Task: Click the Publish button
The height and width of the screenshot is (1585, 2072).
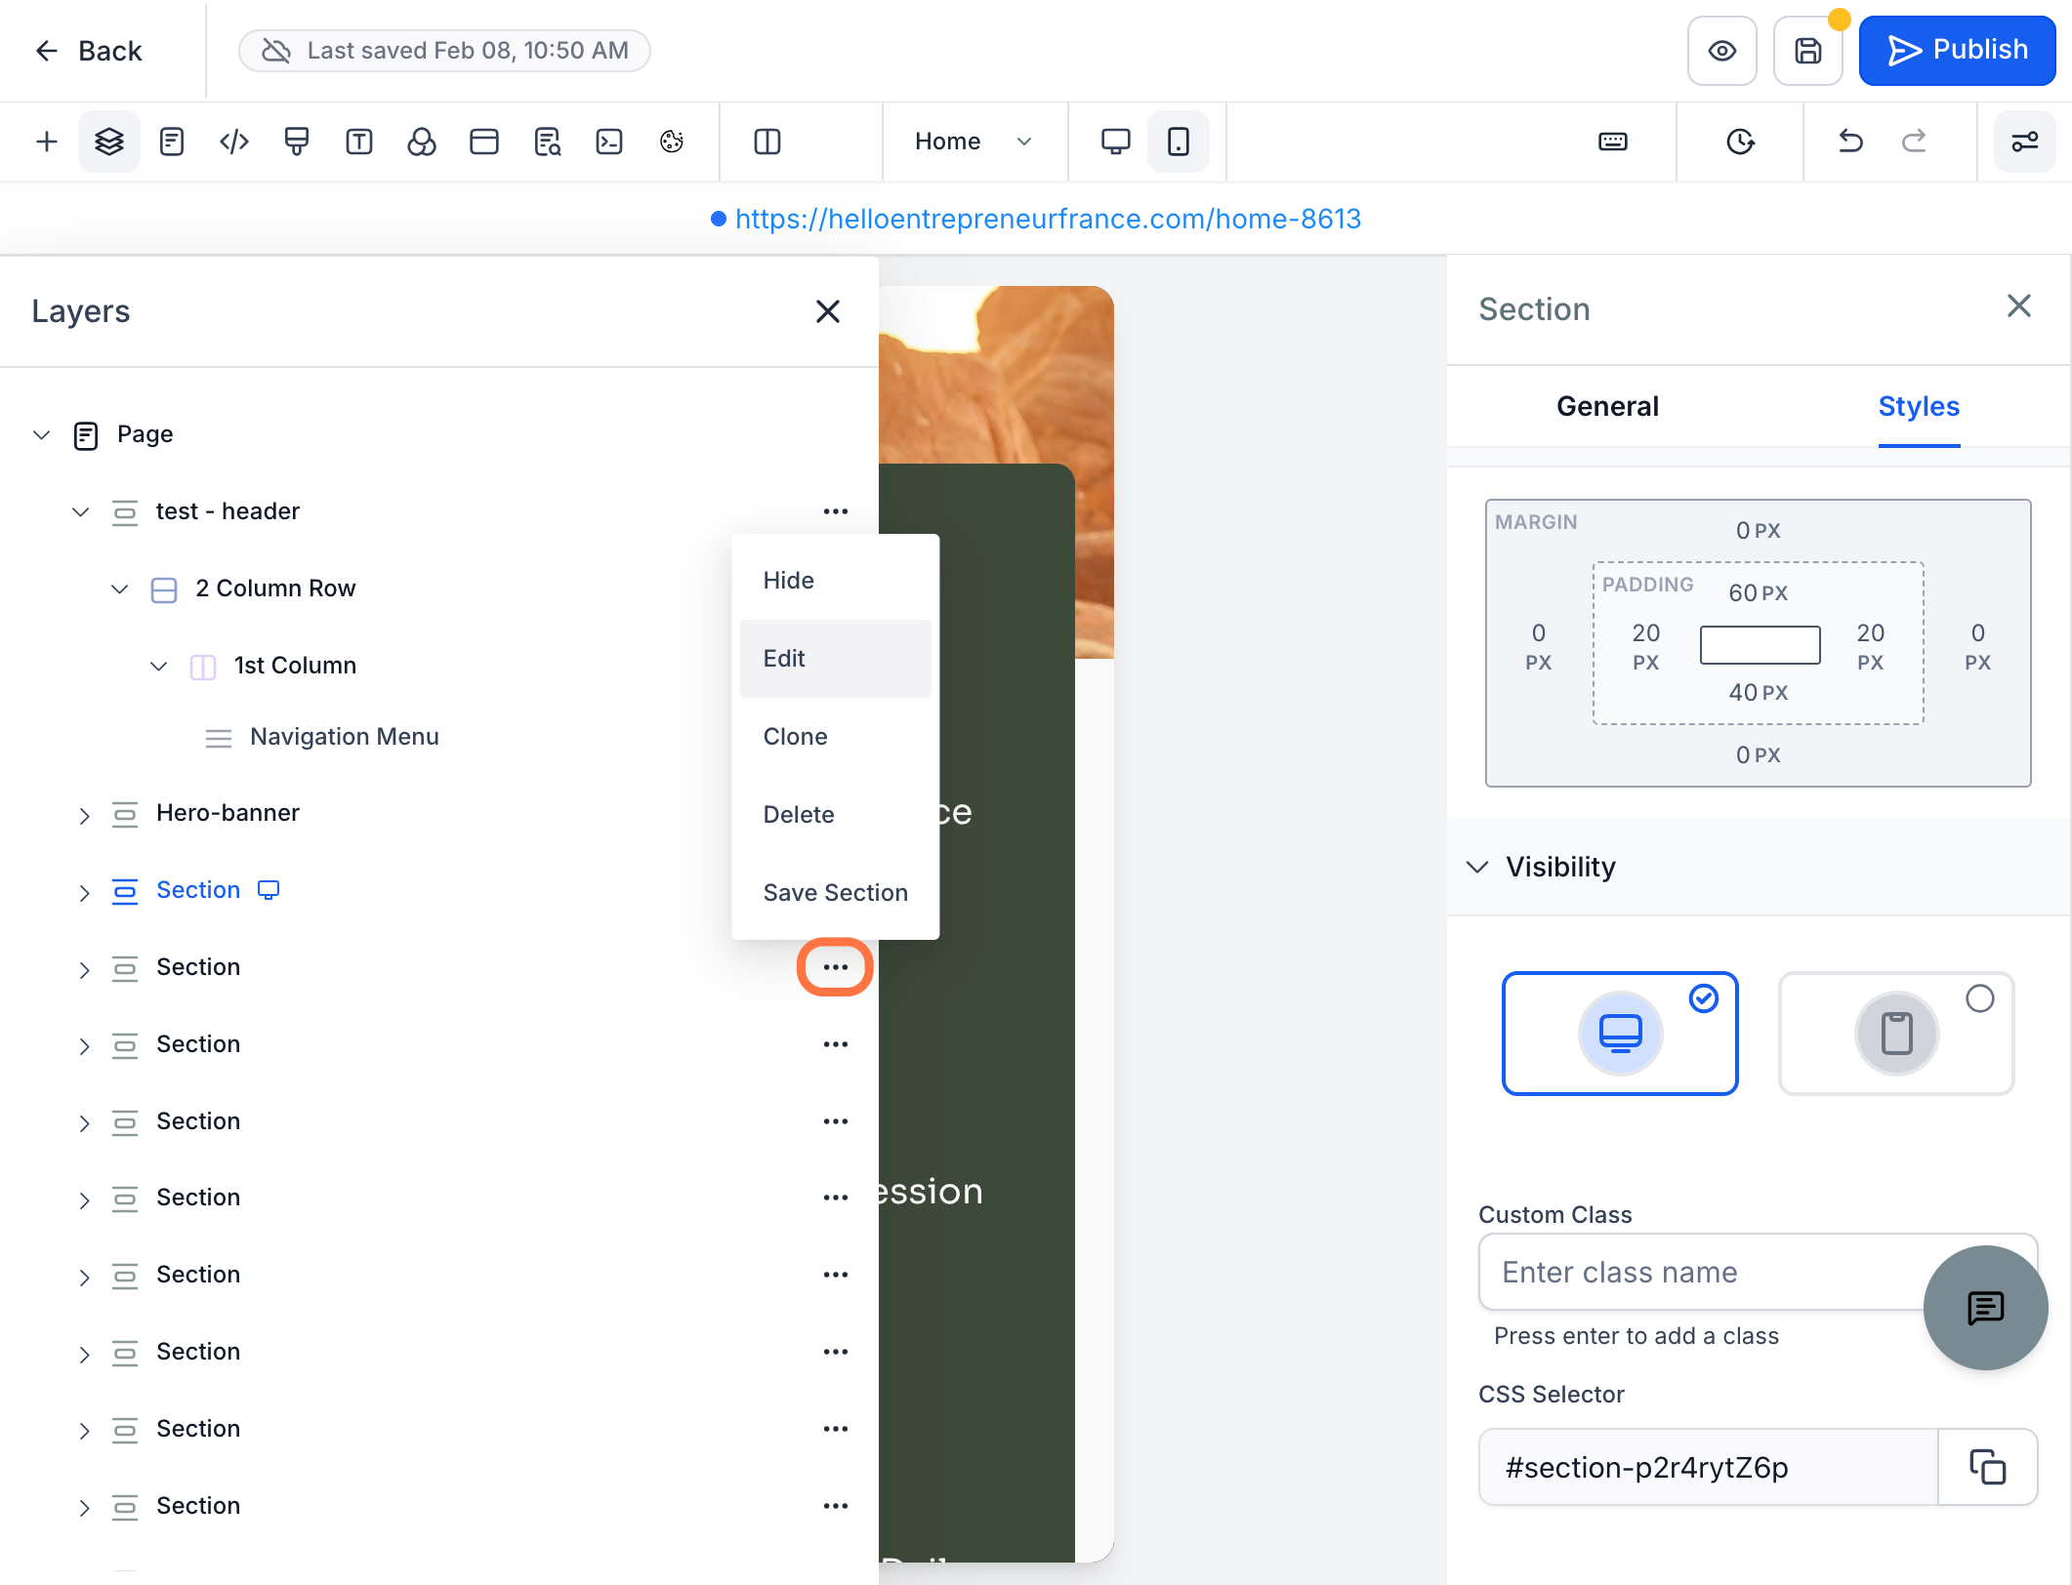Action: tap(1957, 50)
